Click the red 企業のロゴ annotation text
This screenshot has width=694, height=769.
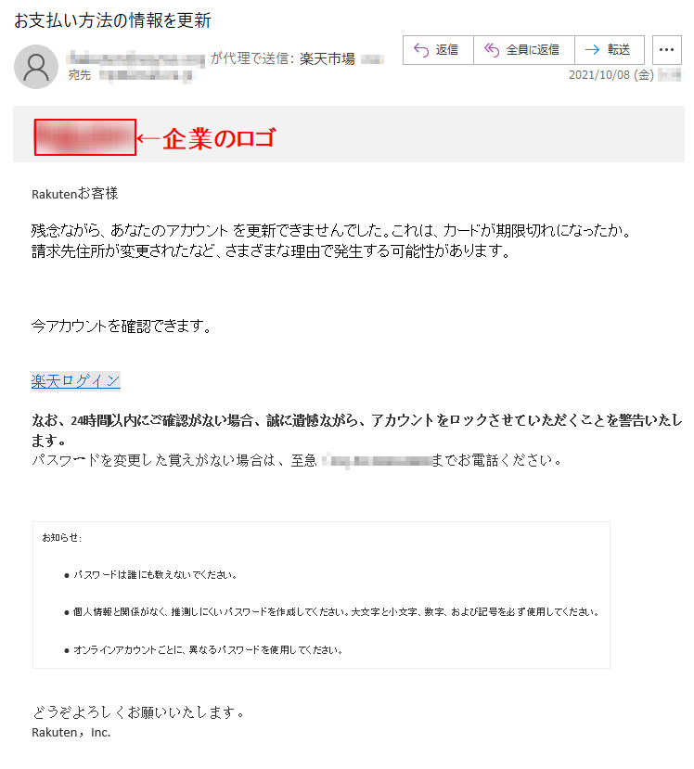[x=219, y=138]
